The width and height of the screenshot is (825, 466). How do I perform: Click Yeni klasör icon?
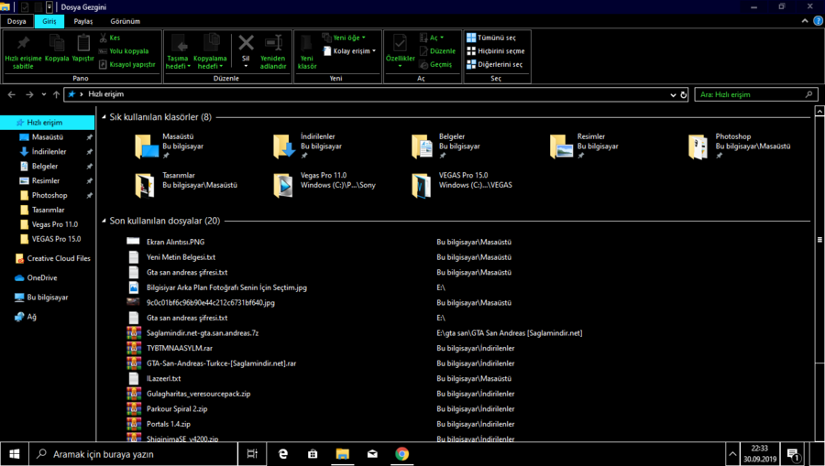[307, 42]
